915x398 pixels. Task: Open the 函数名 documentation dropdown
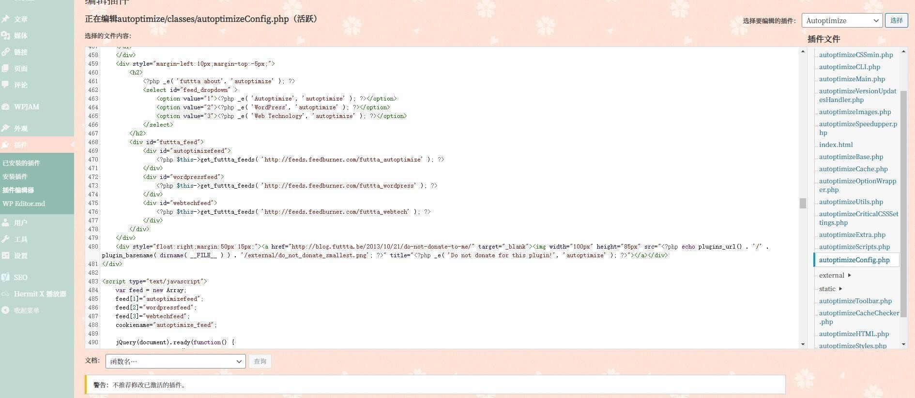[x=175, y=361]
